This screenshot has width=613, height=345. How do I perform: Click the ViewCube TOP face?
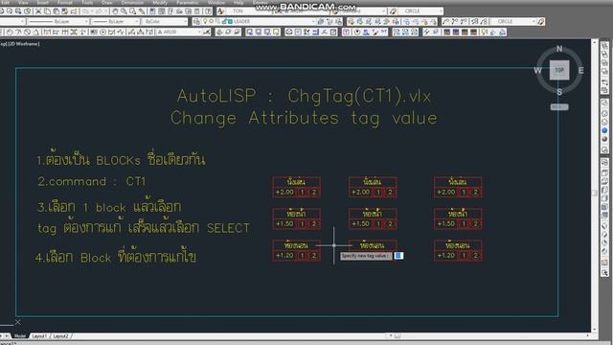click(559, 70)
